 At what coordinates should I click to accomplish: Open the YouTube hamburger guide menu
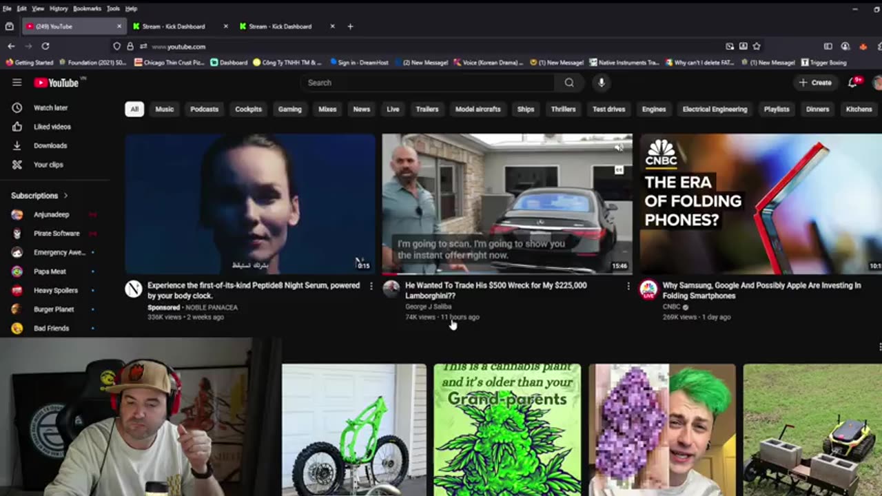(17, 83)
